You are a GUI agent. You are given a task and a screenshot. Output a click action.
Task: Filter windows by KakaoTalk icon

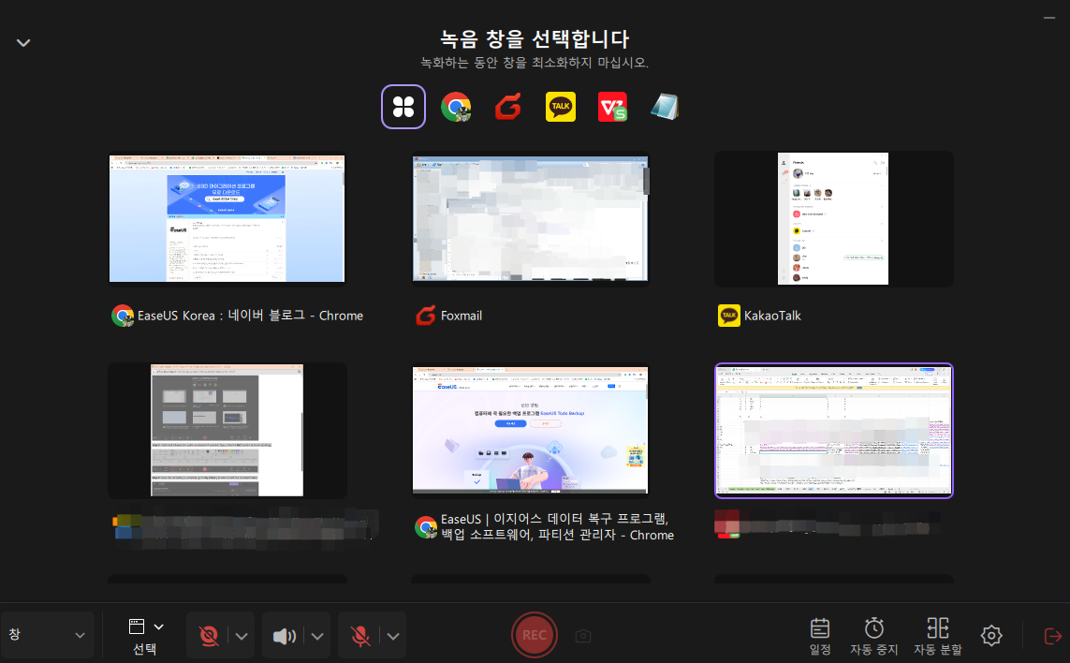(x=561, y=107)
